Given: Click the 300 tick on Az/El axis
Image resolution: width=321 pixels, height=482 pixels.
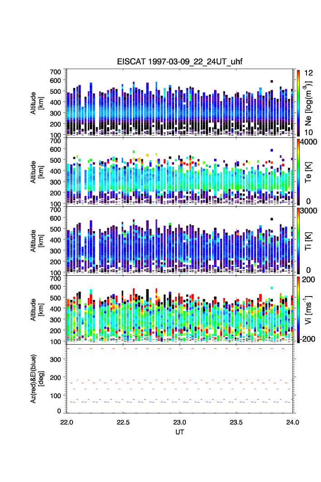Looking at the screenshot, I should point(55,360).
